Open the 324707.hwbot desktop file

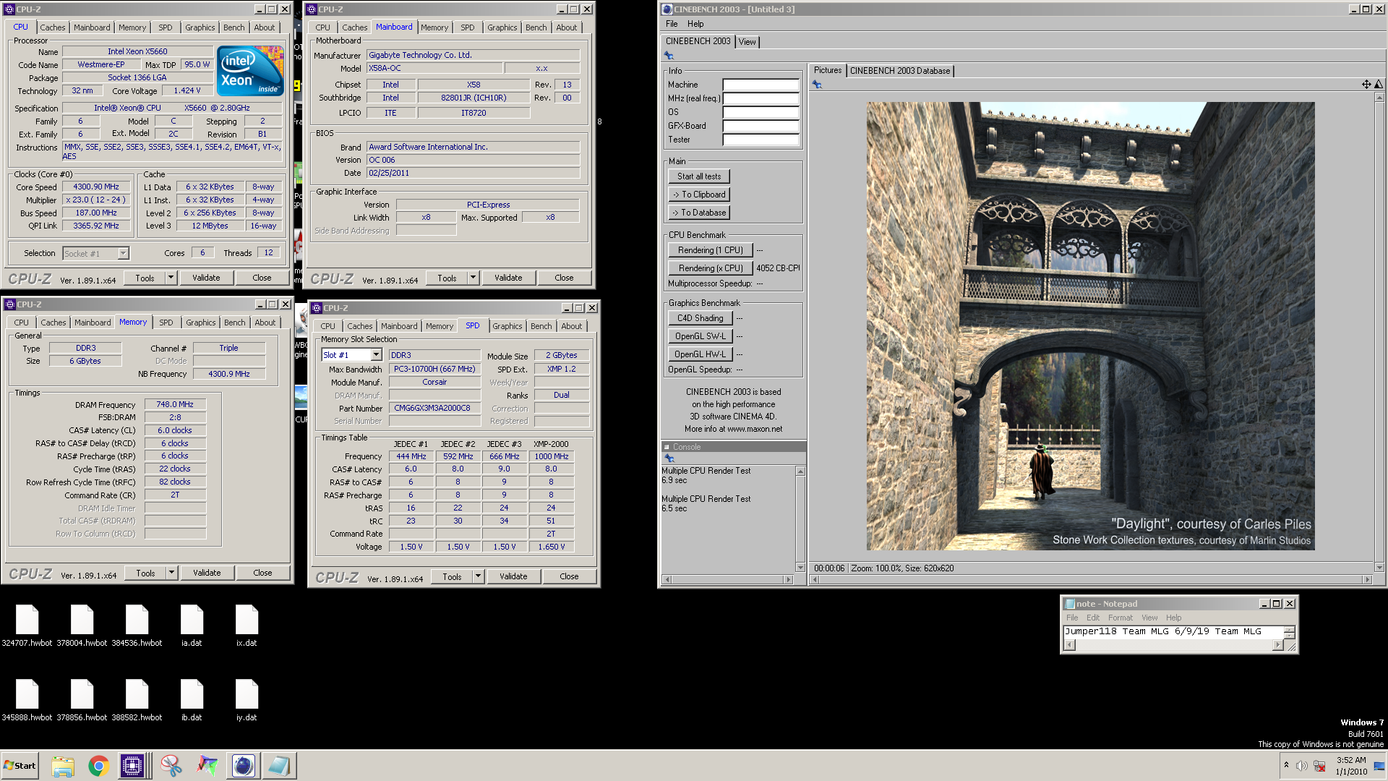pyautogui.click(x=27, y=626)
